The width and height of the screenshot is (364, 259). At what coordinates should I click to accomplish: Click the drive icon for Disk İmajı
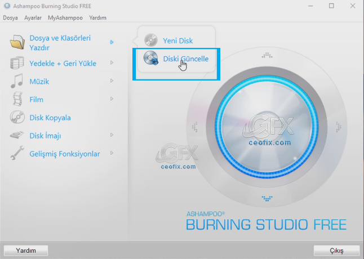17,135
